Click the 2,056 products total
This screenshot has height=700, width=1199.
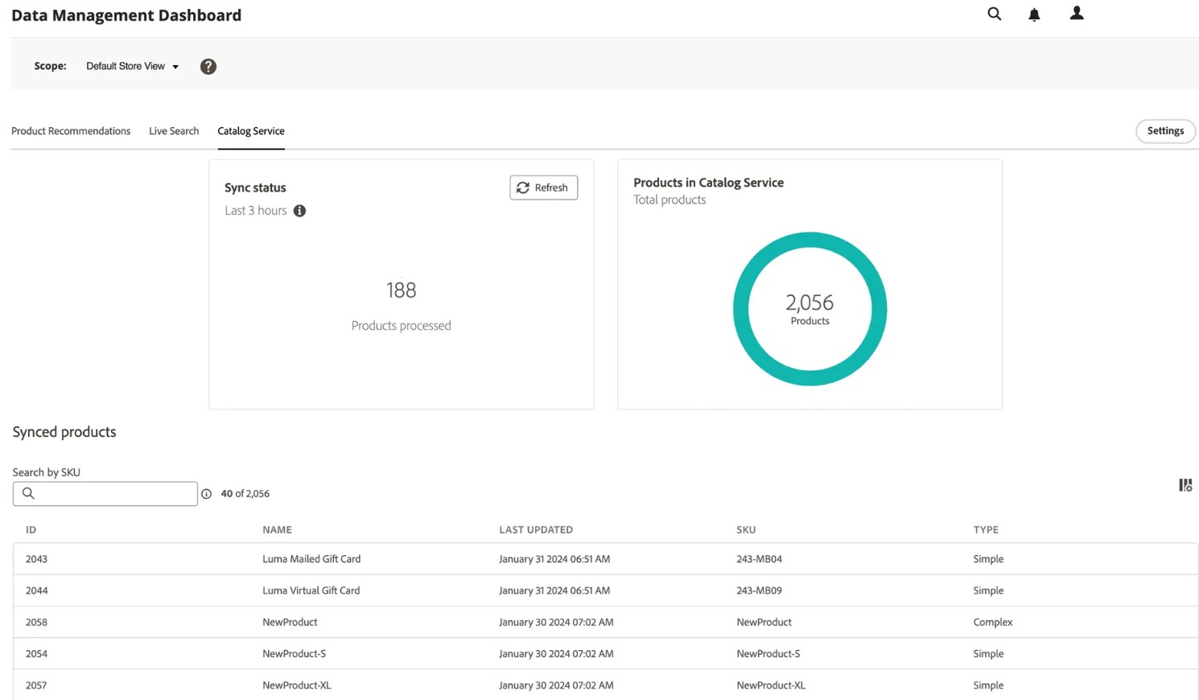click(x=810, y=303)
